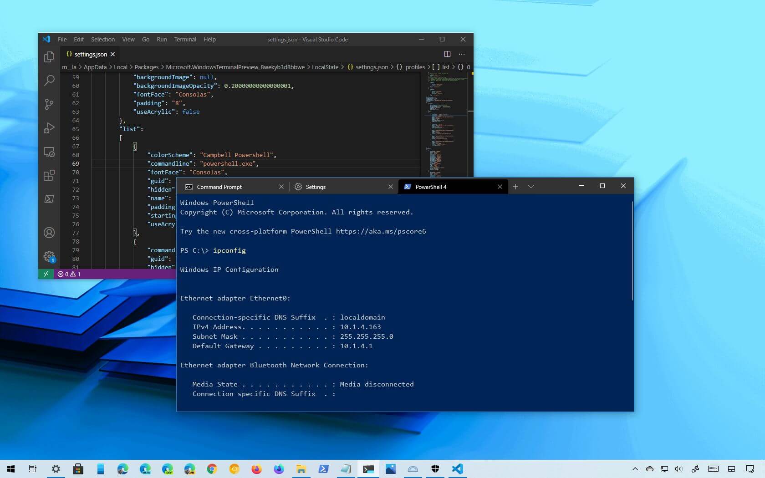
Task: Open the Terminal menu
Action: (x=185, y=40)
